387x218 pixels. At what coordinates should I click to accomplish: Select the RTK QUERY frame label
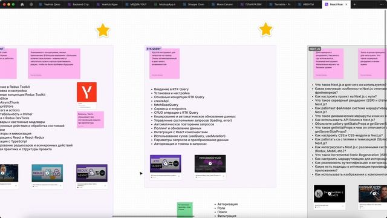(154, 49)
